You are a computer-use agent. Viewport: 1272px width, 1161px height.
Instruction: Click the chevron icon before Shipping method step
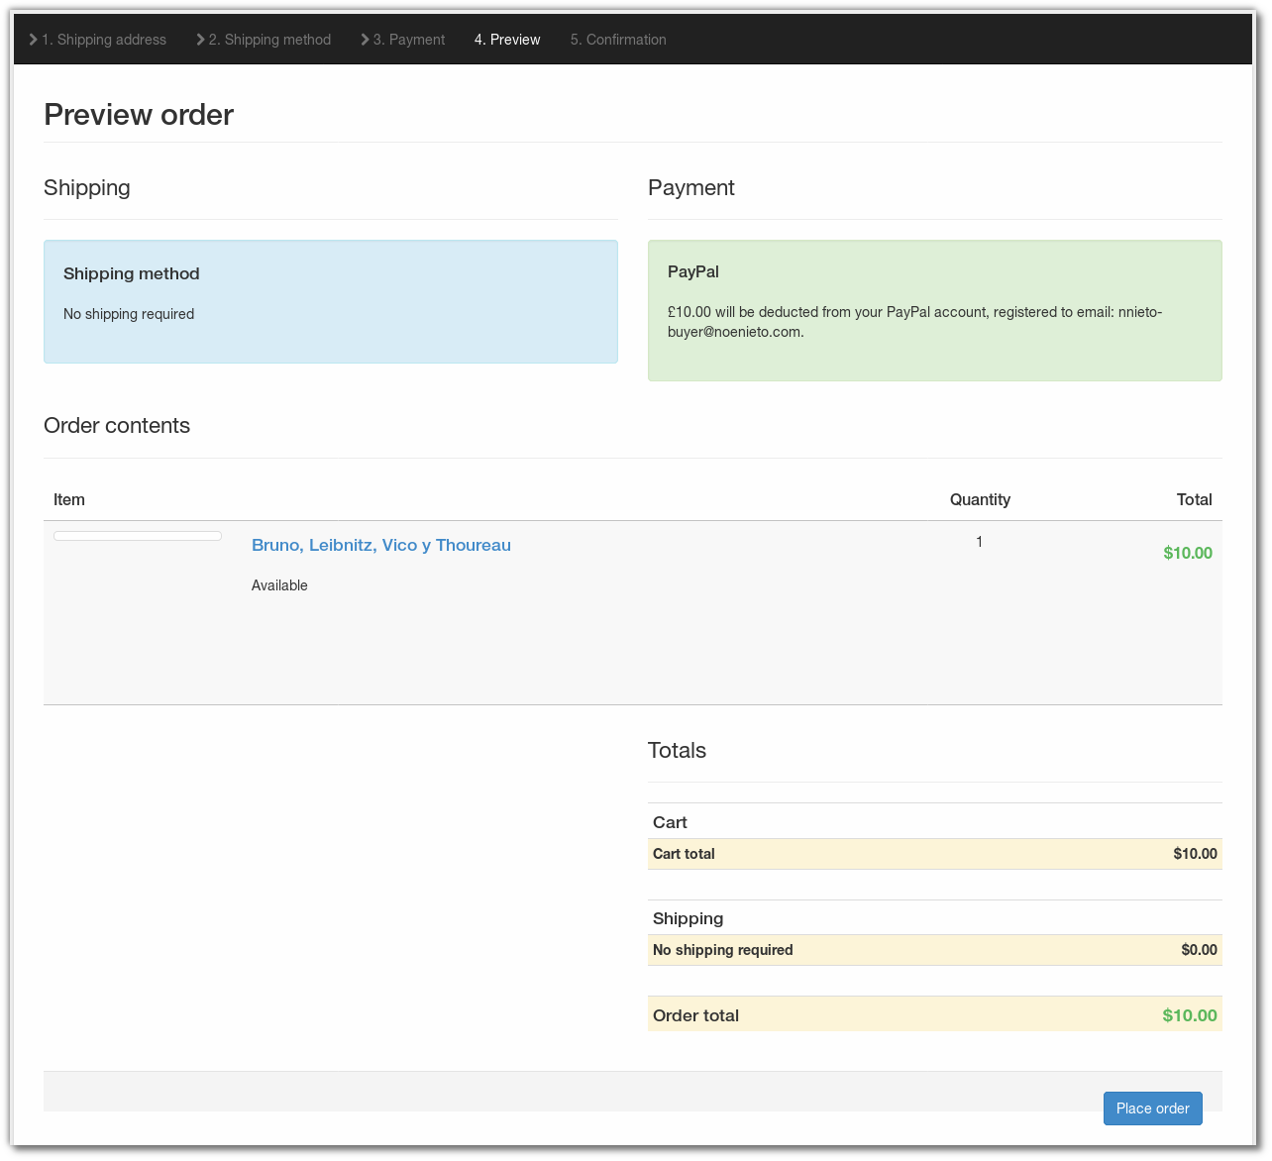click(x=201, y=40)
